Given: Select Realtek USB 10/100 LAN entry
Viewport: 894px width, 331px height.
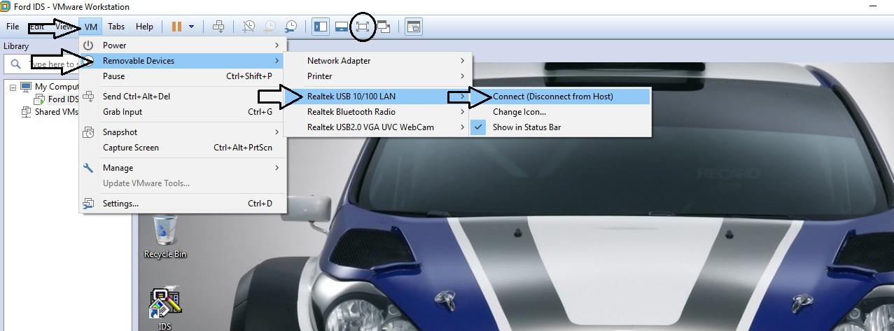Looking at the screenshot, I should coord(378,97).
